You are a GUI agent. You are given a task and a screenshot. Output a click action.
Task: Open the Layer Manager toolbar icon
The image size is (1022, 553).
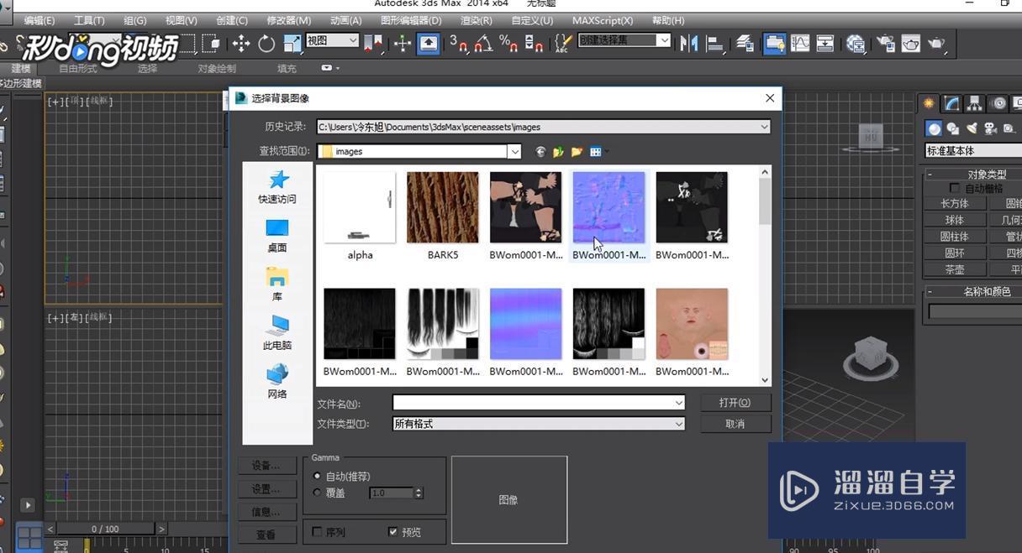[745, 43]
